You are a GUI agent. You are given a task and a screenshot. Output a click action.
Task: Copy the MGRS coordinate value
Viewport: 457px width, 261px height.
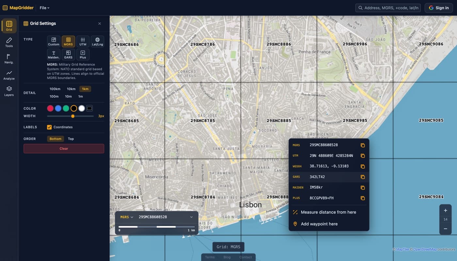tap(362, 145)
